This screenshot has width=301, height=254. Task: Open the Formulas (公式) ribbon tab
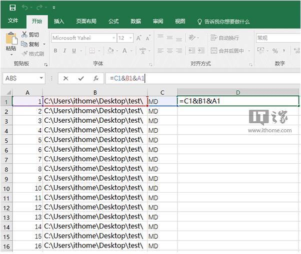tap(113, 21)
